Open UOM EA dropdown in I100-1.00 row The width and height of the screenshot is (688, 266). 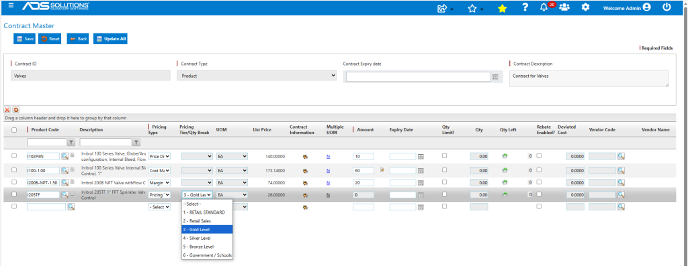point(232,170)
